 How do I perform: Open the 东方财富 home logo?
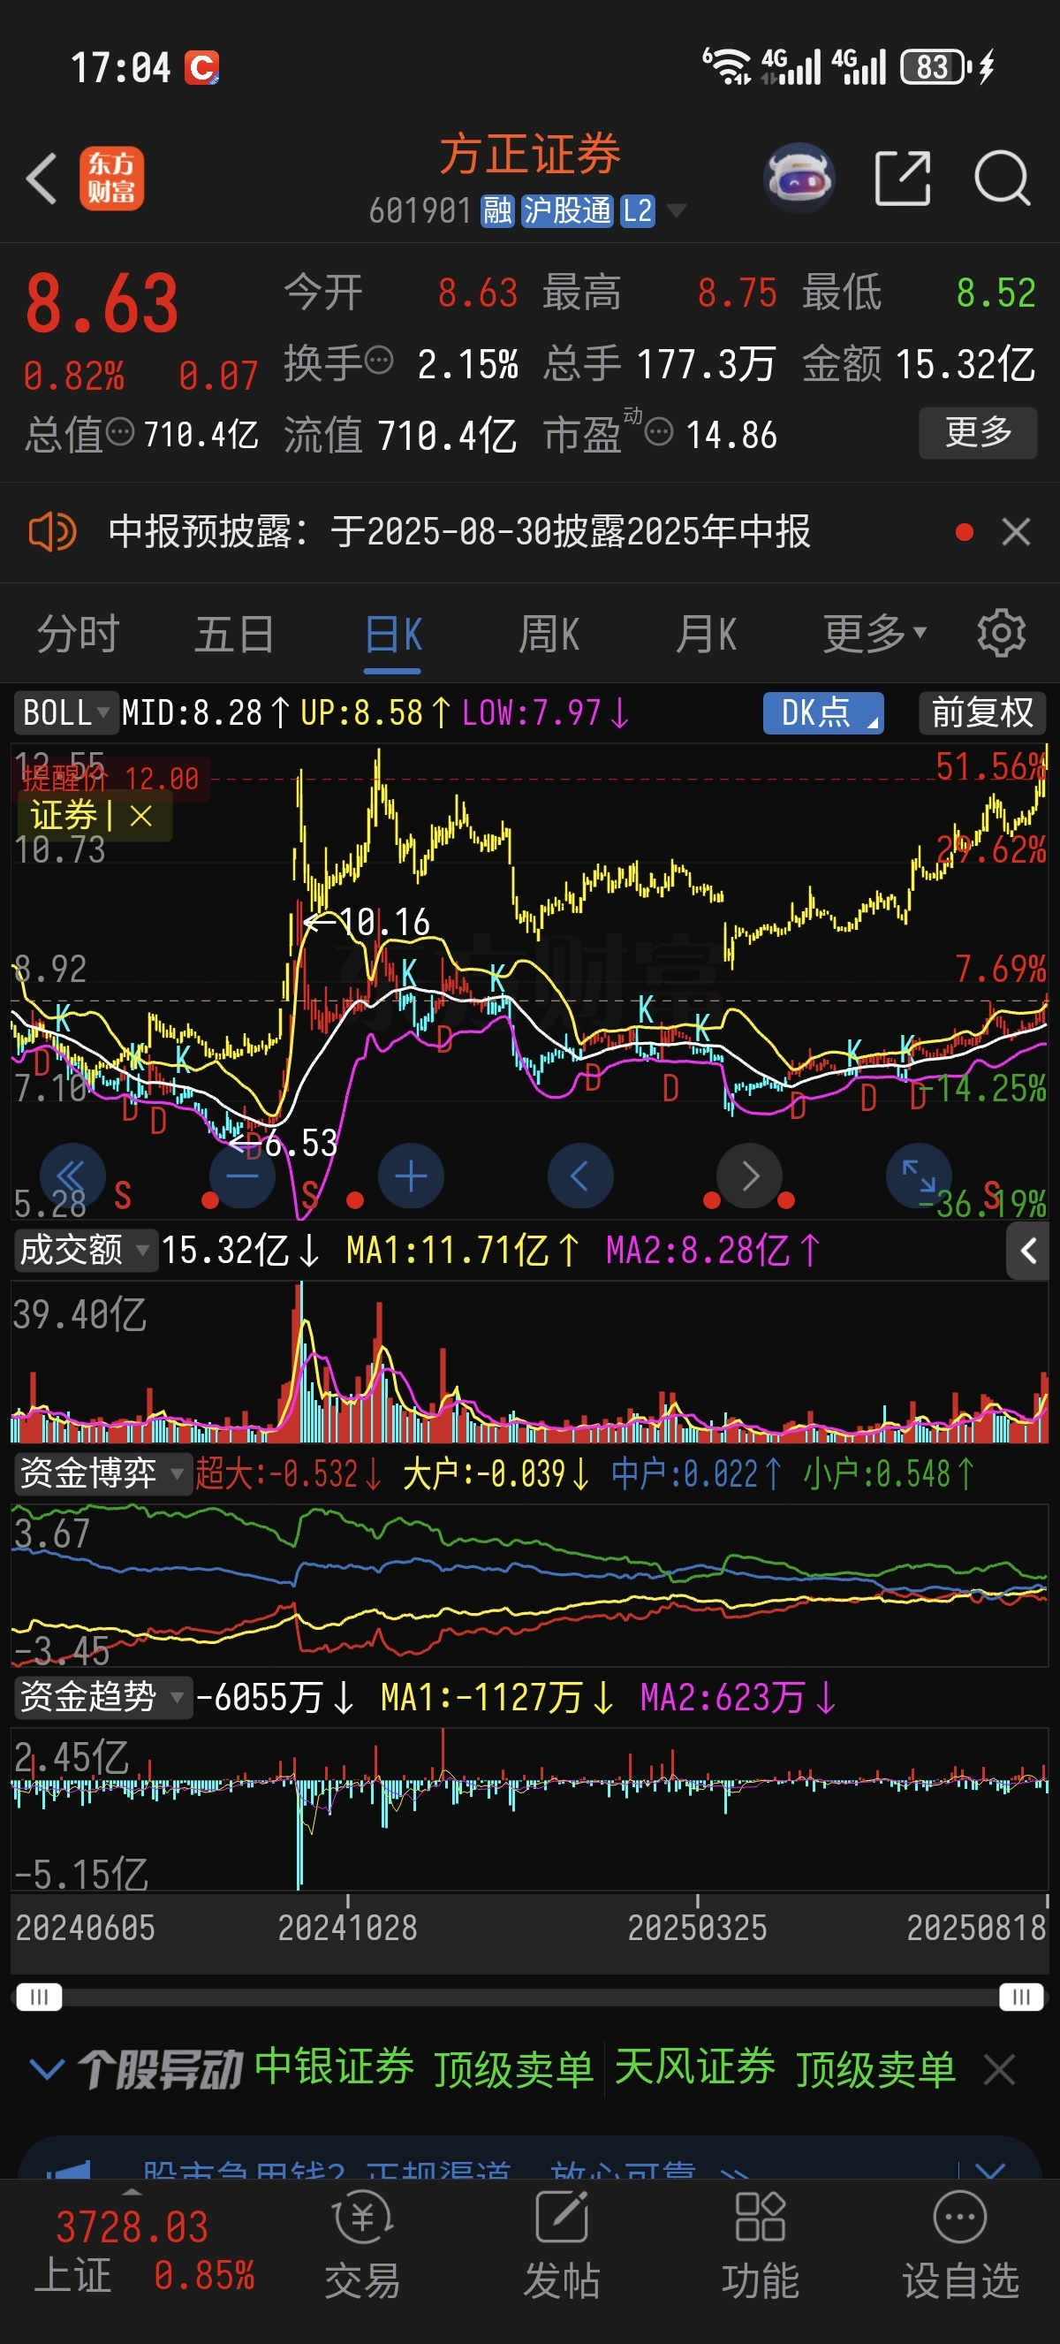111,179
